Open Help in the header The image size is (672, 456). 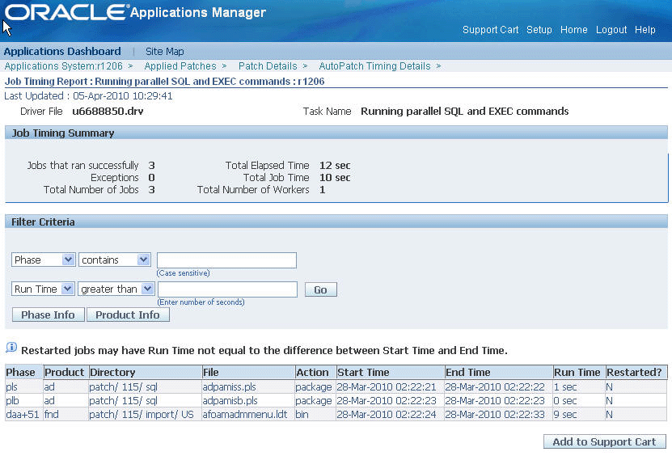click(645, 30)
